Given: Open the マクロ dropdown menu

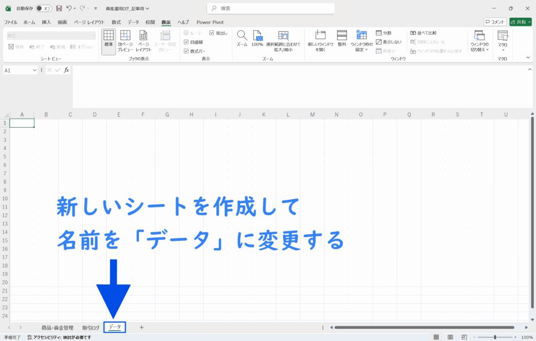Looking at the screenshot, I should (502, 41).
